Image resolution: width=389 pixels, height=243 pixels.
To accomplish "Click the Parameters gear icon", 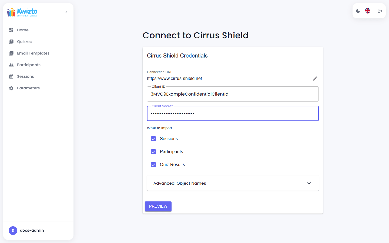I will click(x=11, y=88).
